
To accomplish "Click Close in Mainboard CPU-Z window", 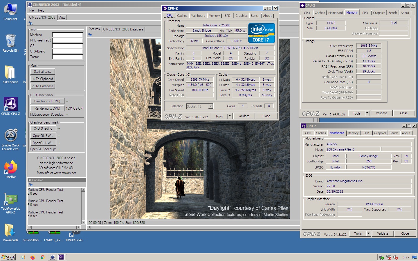I will 405,233.
